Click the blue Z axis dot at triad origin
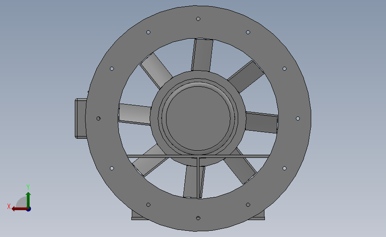Screen dimensions: 386x237 click(x=28, y=209)
